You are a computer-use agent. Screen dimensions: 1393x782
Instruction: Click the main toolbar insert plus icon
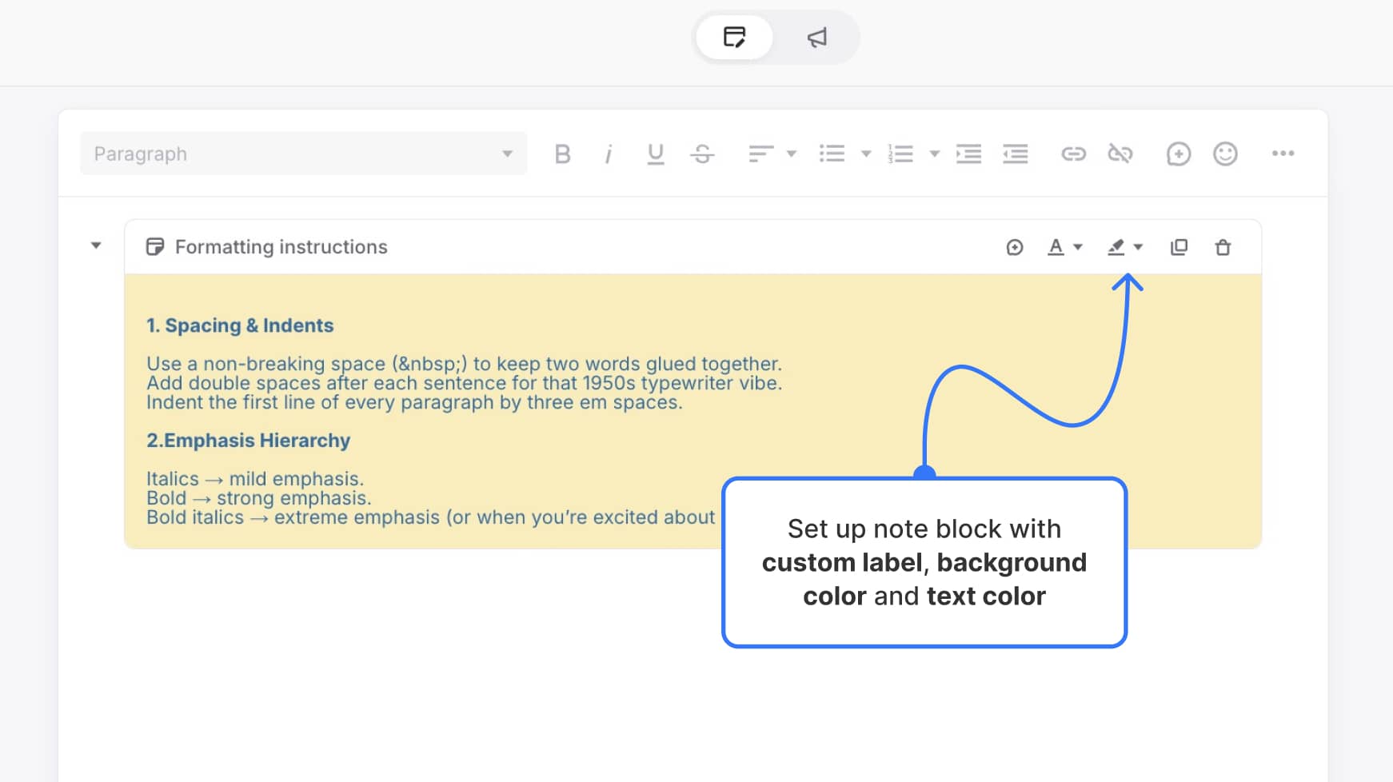click(1178, 154)
